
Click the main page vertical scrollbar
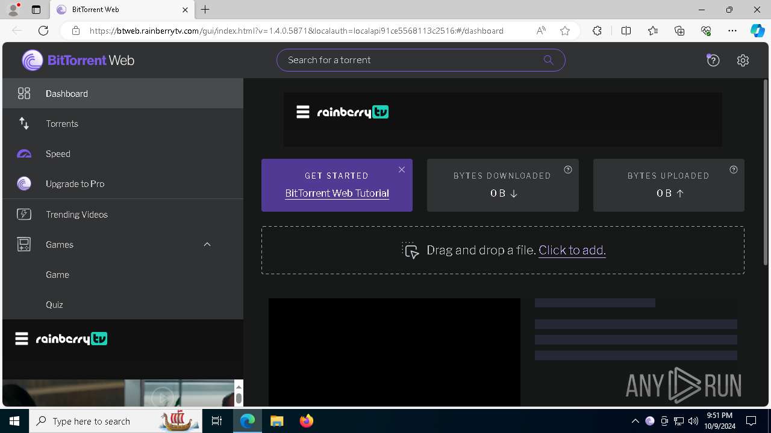(766, 173)
